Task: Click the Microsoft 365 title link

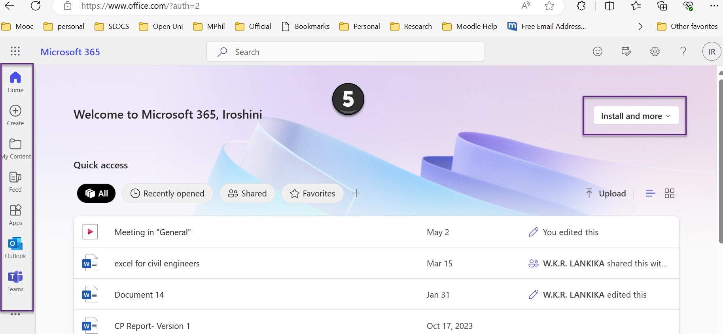Action: (70, 52)
